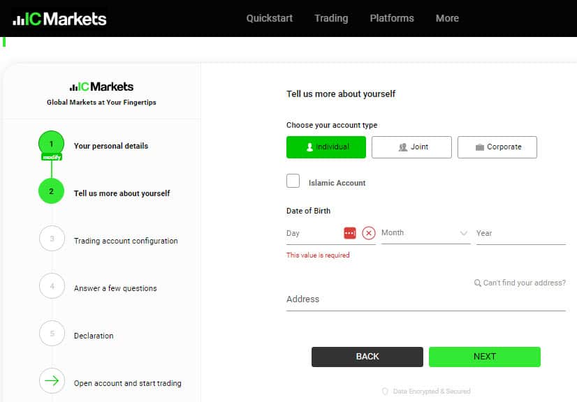Open the Platforms navigation menu

(392, 18)
